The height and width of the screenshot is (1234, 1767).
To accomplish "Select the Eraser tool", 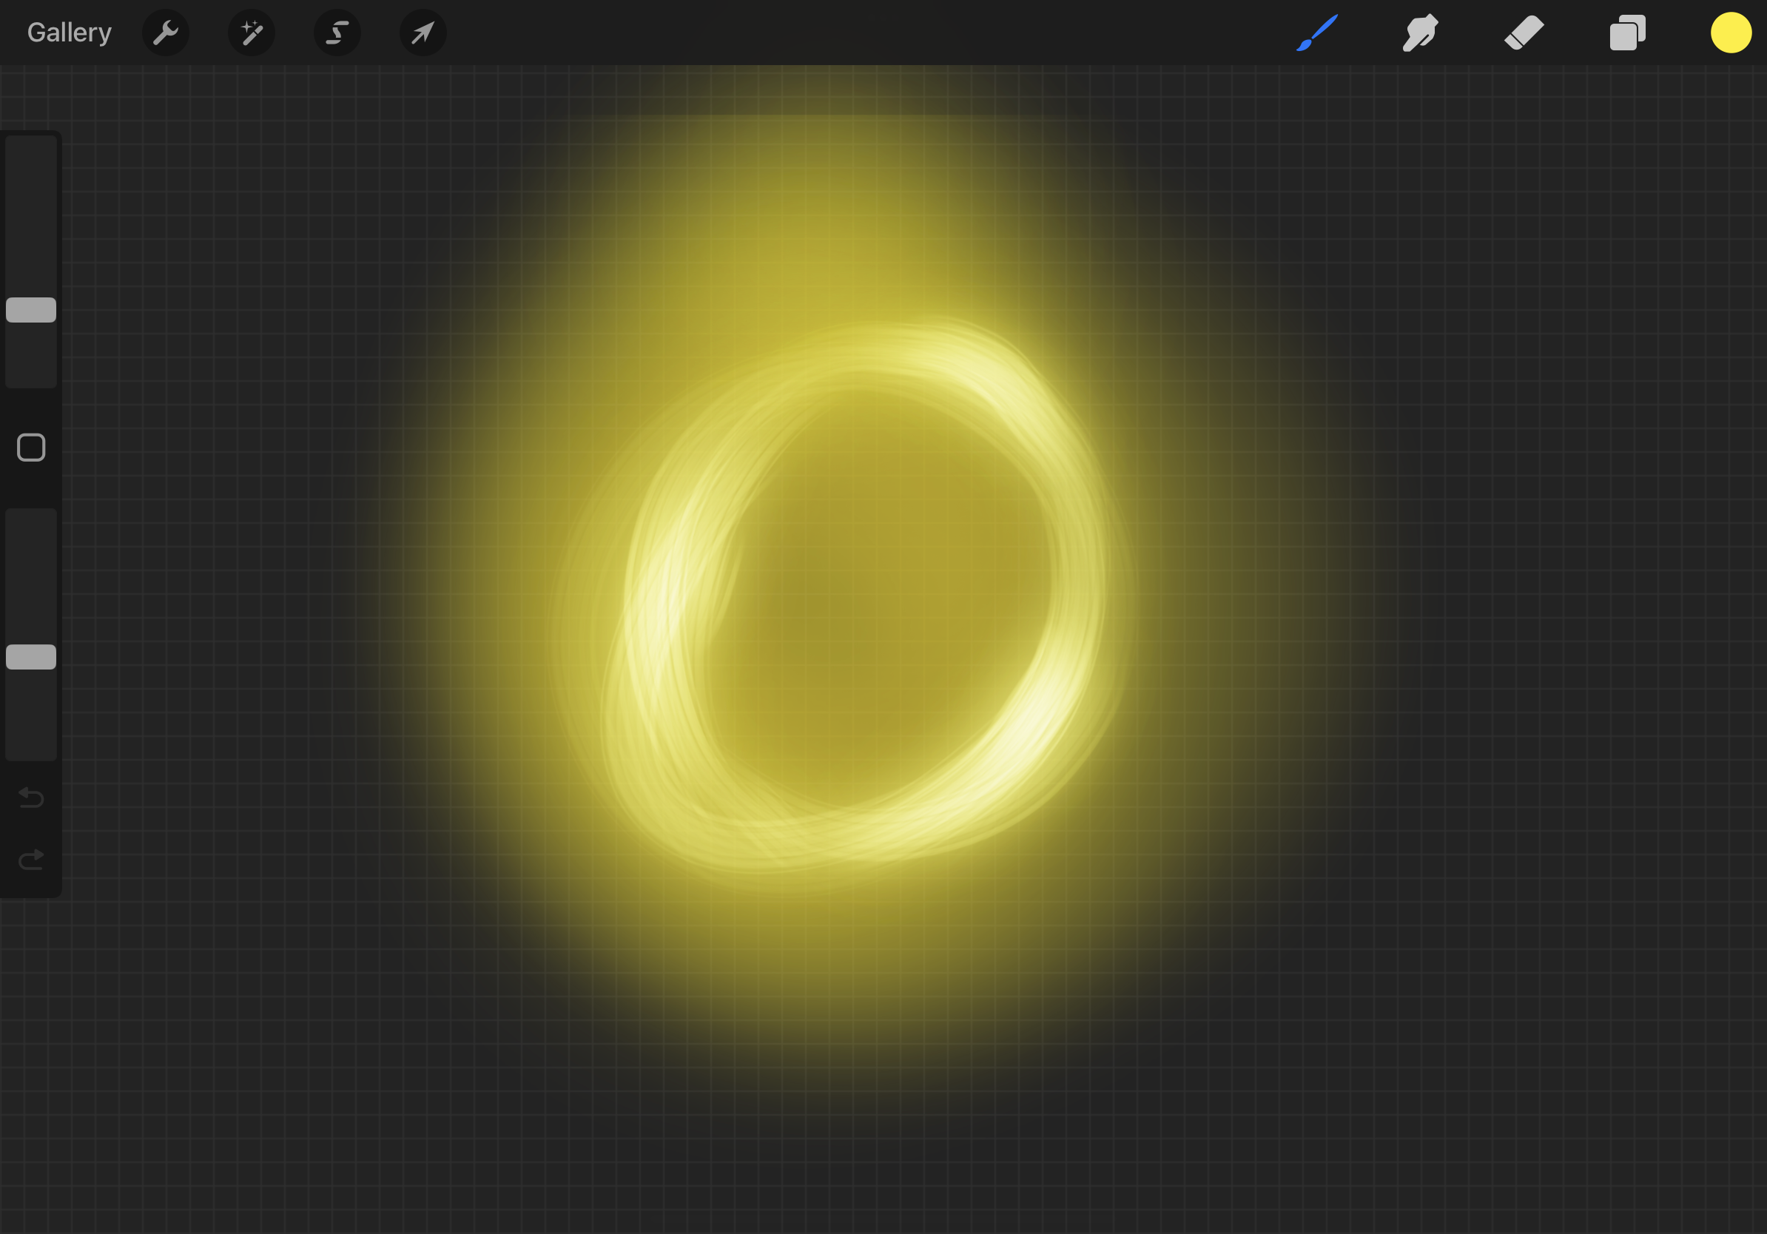I will click(x=1524, y=33).
